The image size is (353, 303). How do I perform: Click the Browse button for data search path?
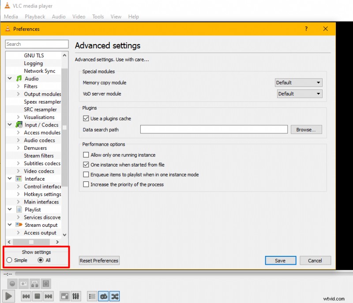[306, 129]
